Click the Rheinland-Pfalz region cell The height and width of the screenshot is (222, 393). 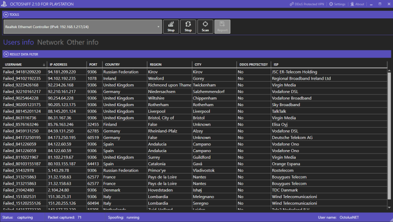(162, 131)
